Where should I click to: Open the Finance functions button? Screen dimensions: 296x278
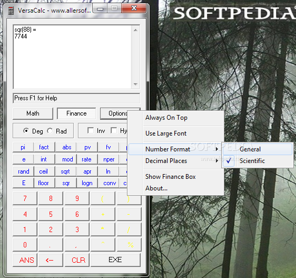(x=76, y=113)
